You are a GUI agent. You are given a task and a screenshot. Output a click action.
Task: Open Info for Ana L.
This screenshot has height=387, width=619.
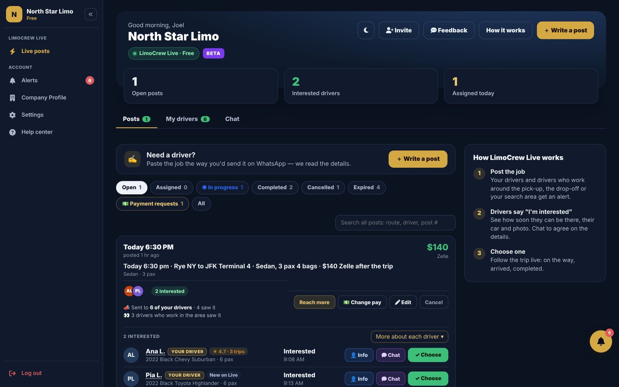[359, 355]
